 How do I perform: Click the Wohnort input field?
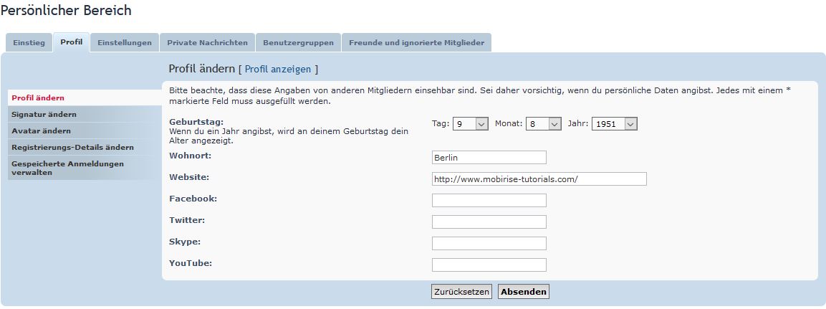[489, 158]
